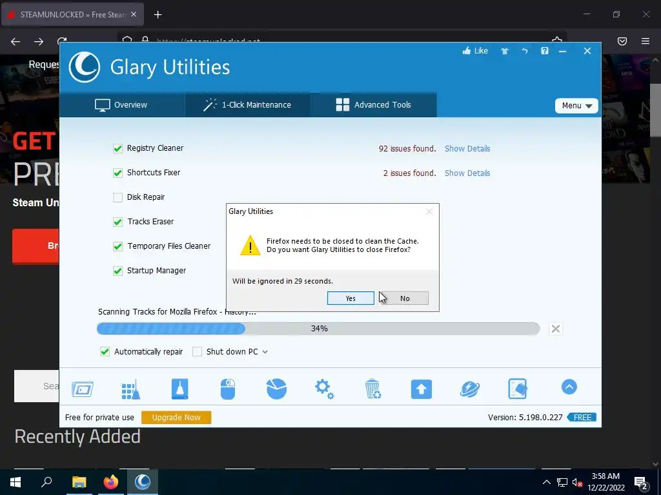
Task: Click the magic wand icon on Maintenance tab
Action: 210,105
